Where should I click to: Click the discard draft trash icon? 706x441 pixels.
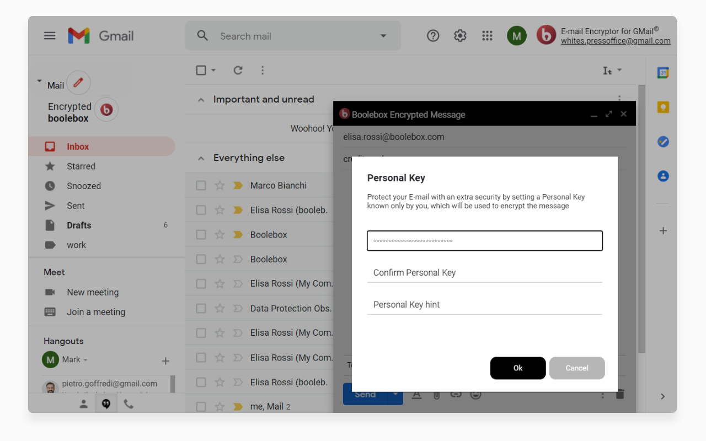point(620,395)
